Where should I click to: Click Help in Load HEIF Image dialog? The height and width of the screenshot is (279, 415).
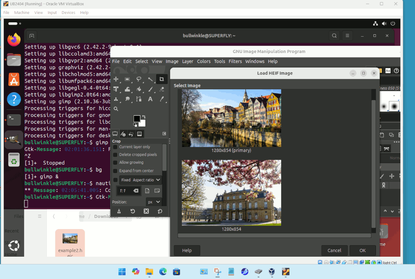(187, 250)
